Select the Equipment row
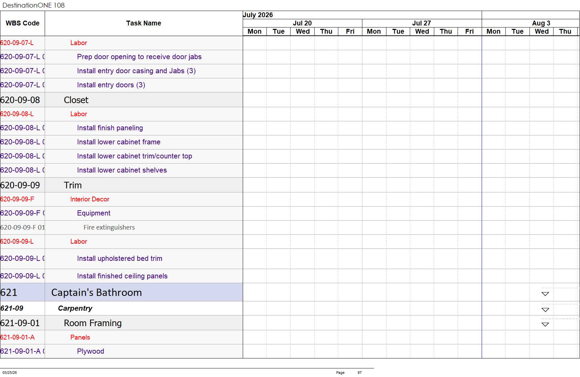Image resolution: width=580 pixels, height=377 pixels. point(121,213)
